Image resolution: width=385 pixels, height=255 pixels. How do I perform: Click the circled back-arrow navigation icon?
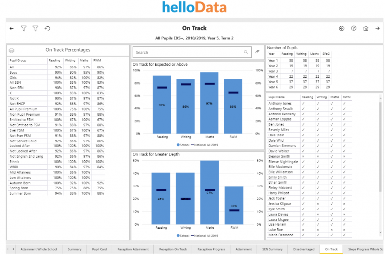[x=341, y=28]
